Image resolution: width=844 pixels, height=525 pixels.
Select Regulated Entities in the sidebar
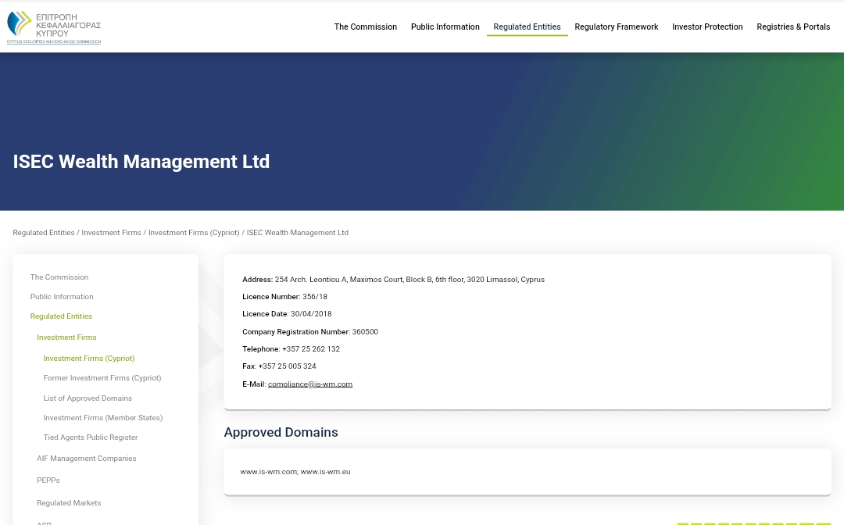pyautogui.click(x=61, y=316)
